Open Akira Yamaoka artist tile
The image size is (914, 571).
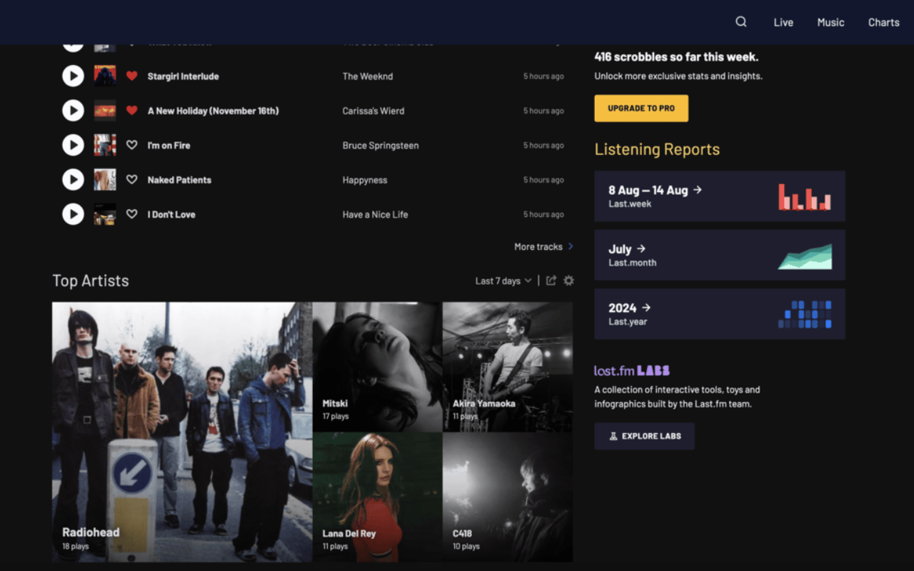508,367
